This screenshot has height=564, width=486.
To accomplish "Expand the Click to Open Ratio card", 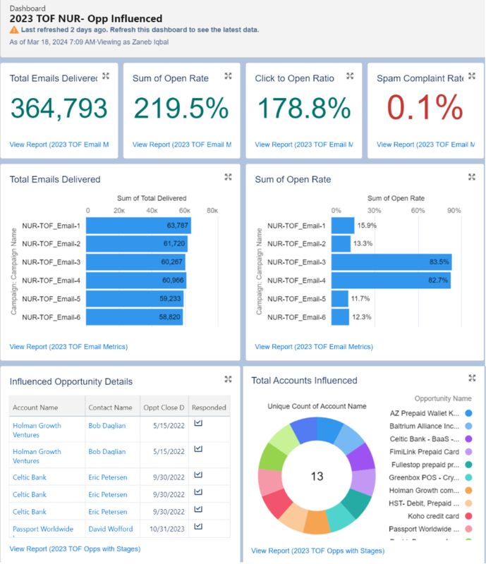I will 350,76.
